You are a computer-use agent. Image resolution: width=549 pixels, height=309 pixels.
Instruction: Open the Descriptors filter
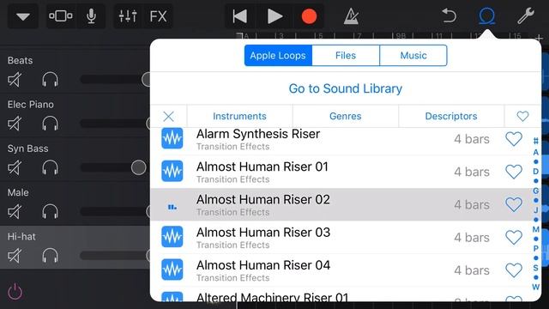451,117
